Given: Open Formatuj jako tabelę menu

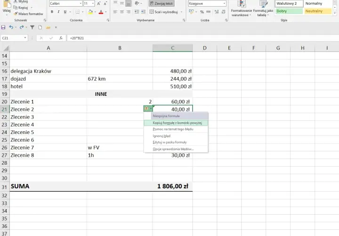Looking at the screenshot, I should pos(263,8).
